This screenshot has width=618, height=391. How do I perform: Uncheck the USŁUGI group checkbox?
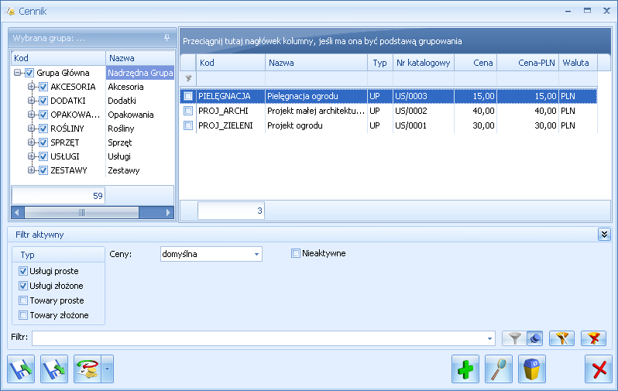click(43, 156)
